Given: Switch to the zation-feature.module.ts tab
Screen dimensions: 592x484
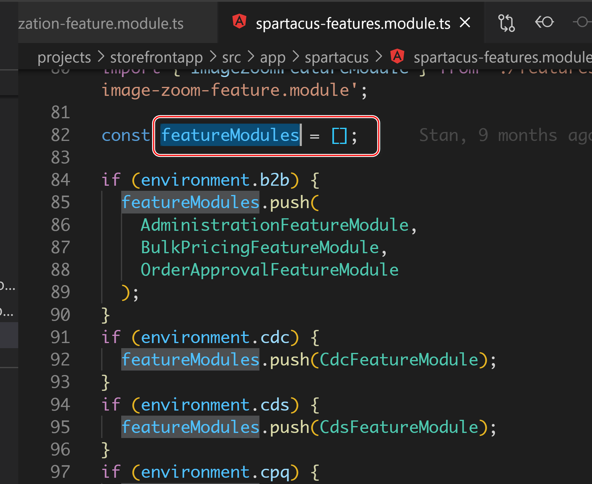Looking at the screenshot, I should pos(101,24).
